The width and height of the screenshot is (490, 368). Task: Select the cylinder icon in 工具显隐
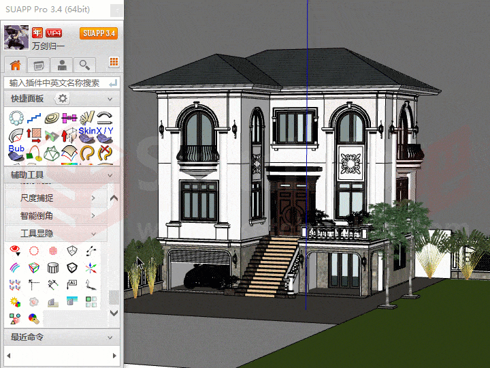tap(52, 268)
